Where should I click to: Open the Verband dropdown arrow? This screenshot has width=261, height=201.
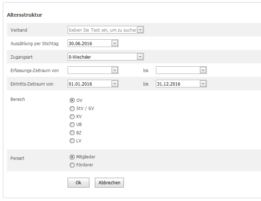click(140, 30)
